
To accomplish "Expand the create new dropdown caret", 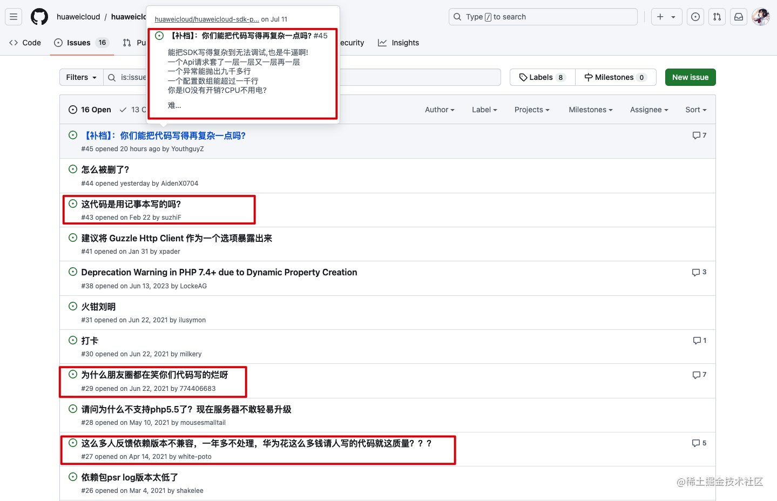I will click(x=673, y=17).
